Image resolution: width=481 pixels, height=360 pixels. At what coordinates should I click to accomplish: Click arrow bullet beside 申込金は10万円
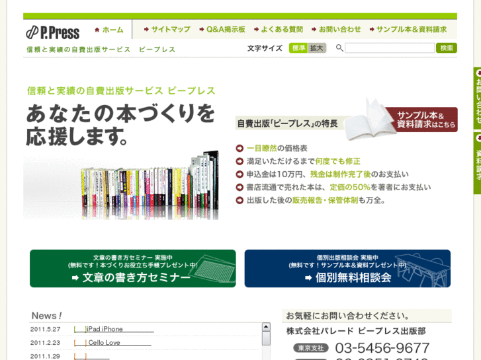(x=240, y=174)
